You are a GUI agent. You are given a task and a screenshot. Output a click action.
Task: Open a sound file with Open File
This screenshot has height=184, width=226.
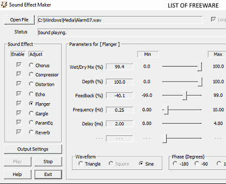click(20, 20)
